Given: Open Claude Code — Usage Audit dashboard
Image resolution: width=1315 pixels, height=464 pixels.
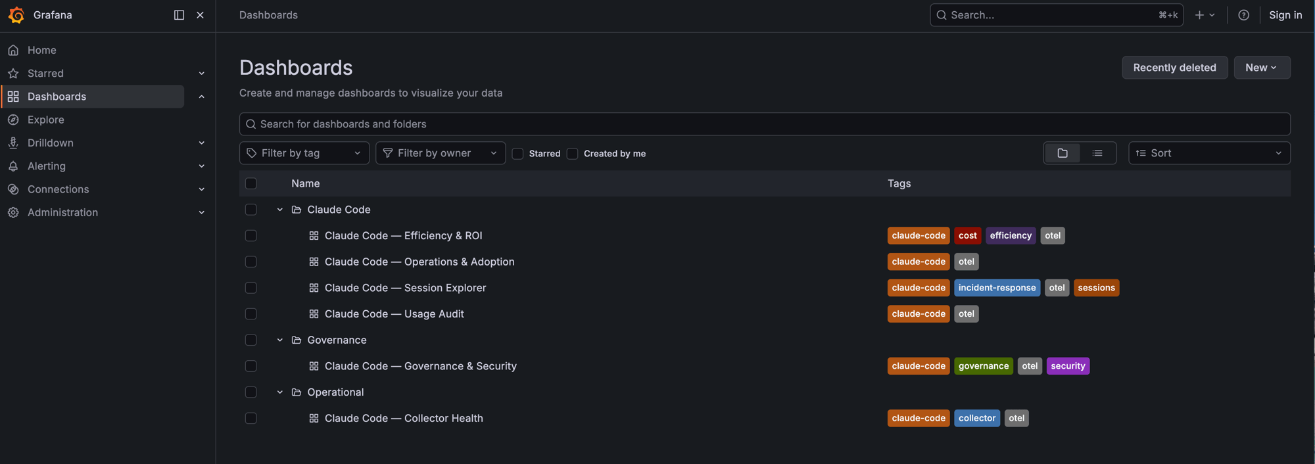Looking at the screenshot, I should coord(394,314).
